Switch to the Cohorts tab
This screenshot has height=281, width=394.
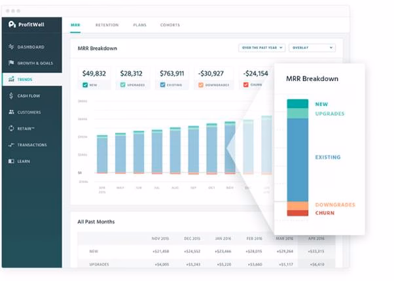170,25
